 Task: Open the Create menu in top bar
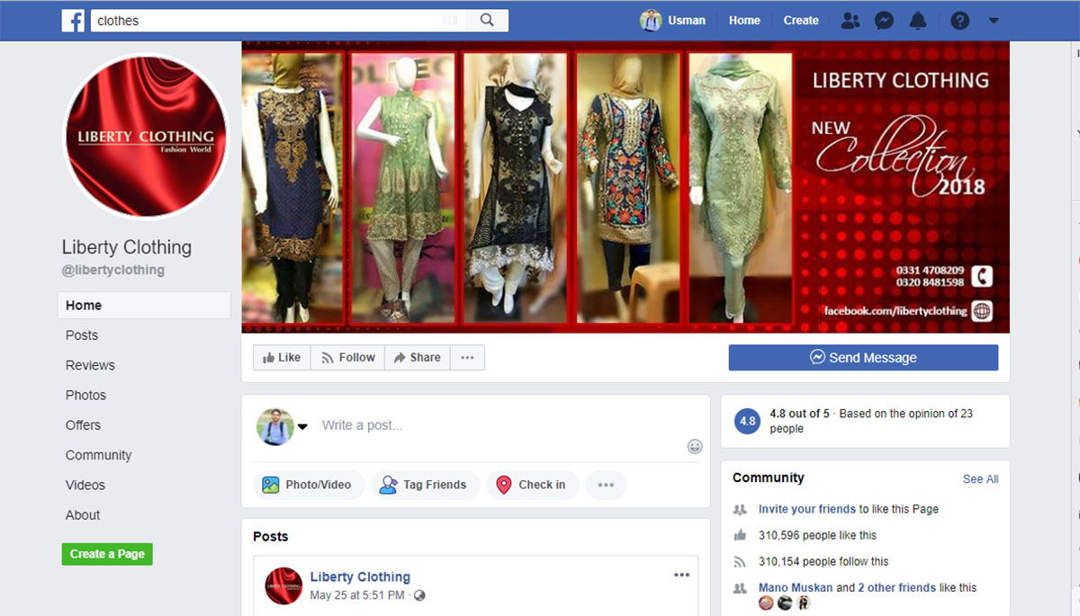point(801,20)
